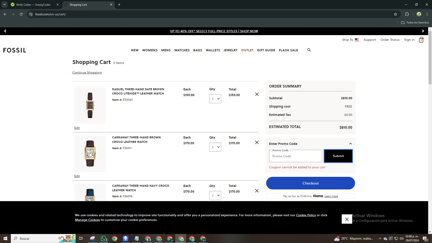Open the tab search dropdown arrow in Chrome
Viewport: 432px width, 243px height.
tap(4, 5)
